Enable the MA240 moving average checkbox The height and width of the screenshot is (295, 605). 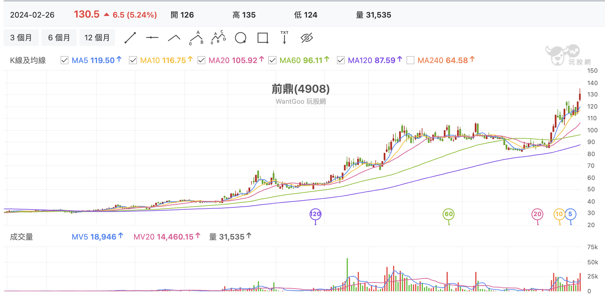pos(410,60)
